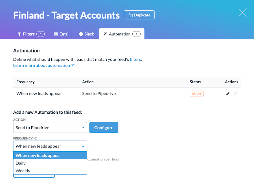The width and height of the screenshot is (254, 184).
Task: Open the filters link in the description
Action: click(135, 59)
